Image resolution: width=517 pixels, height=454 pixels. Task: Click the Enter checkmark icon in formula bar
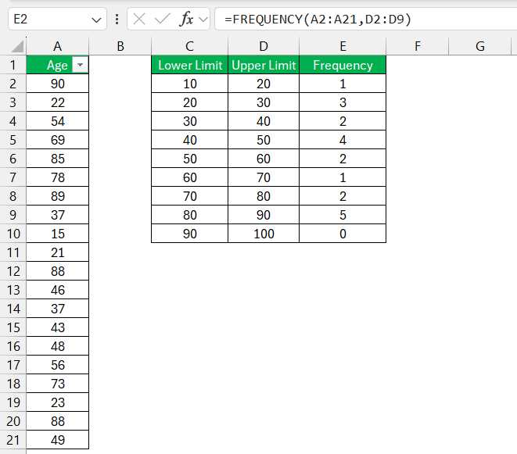pyautogui.click(x=162, y=19)
